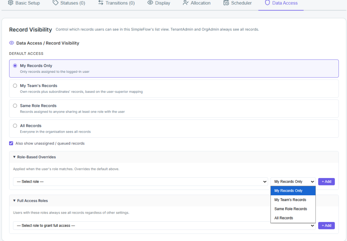Click the calendar-clock icon beside Scheduler
347x241 pixels.
pyautogui.click(x=226, y=3)
